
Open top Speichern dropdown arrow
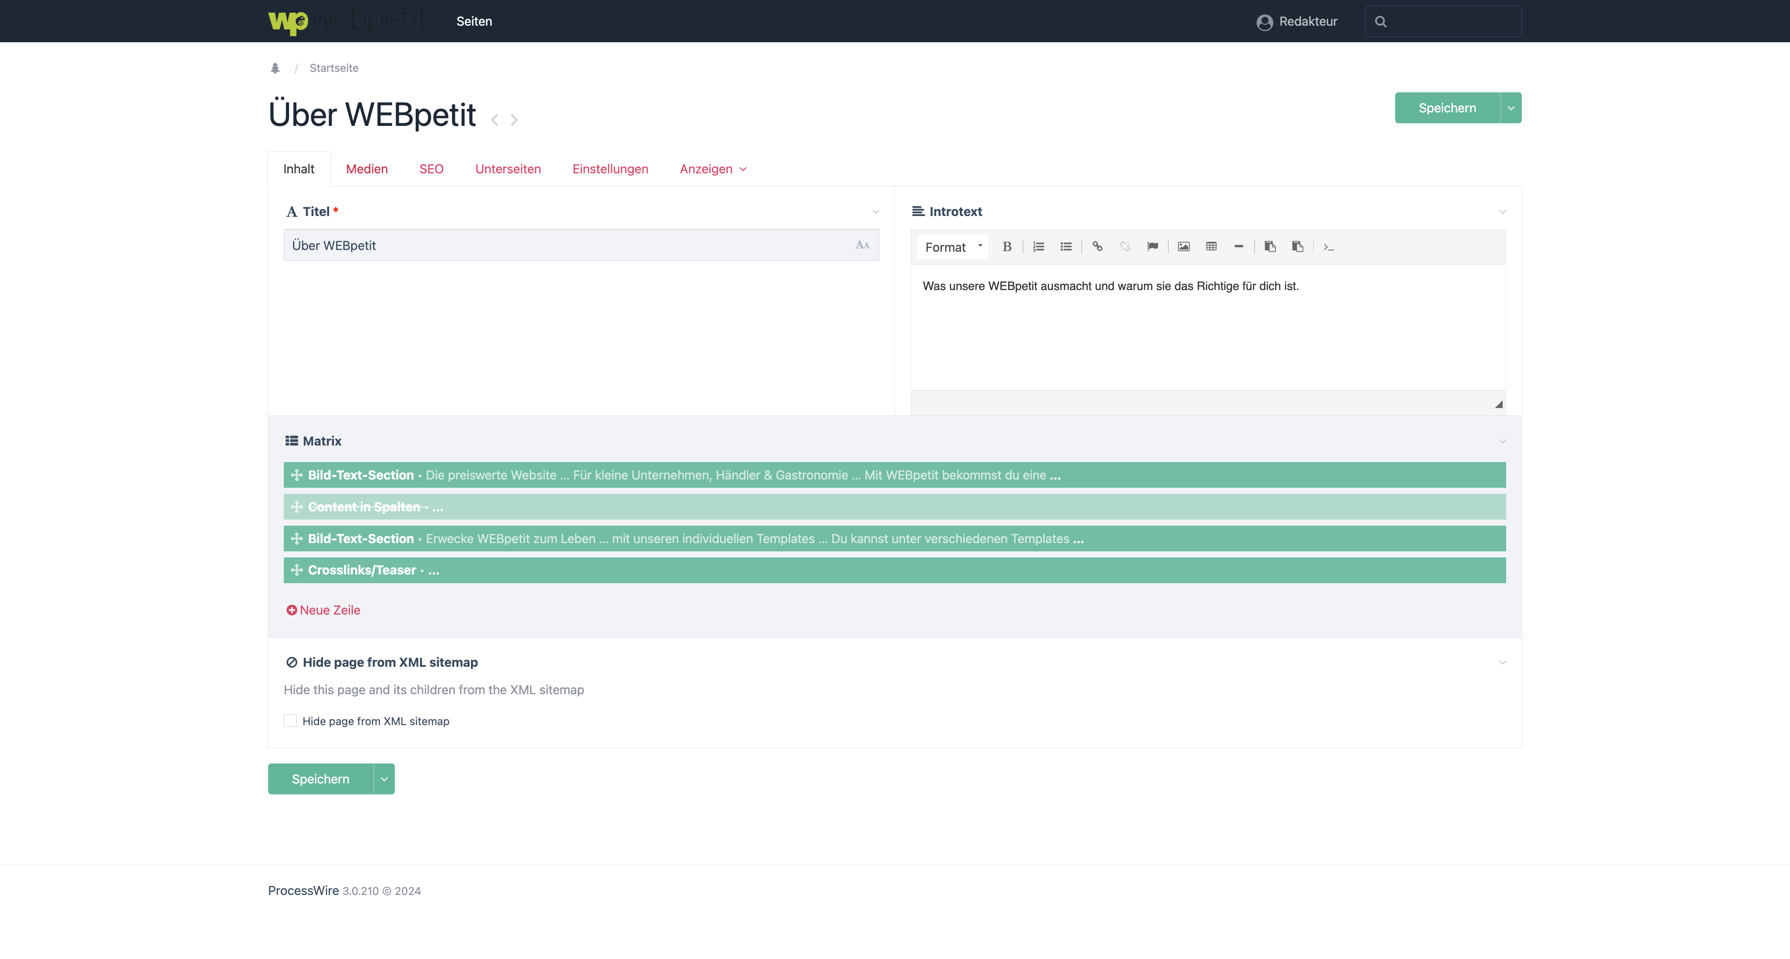coord(1511,108)
